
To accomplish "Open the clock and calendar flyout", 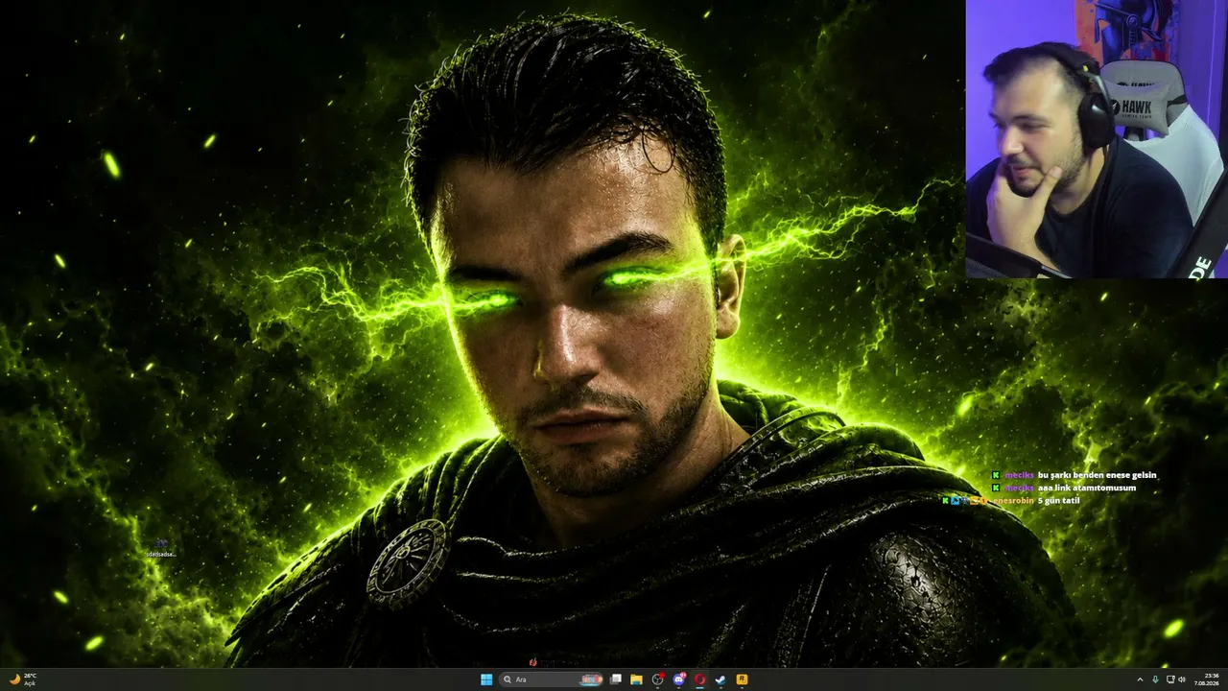I will click(1207, 679).
